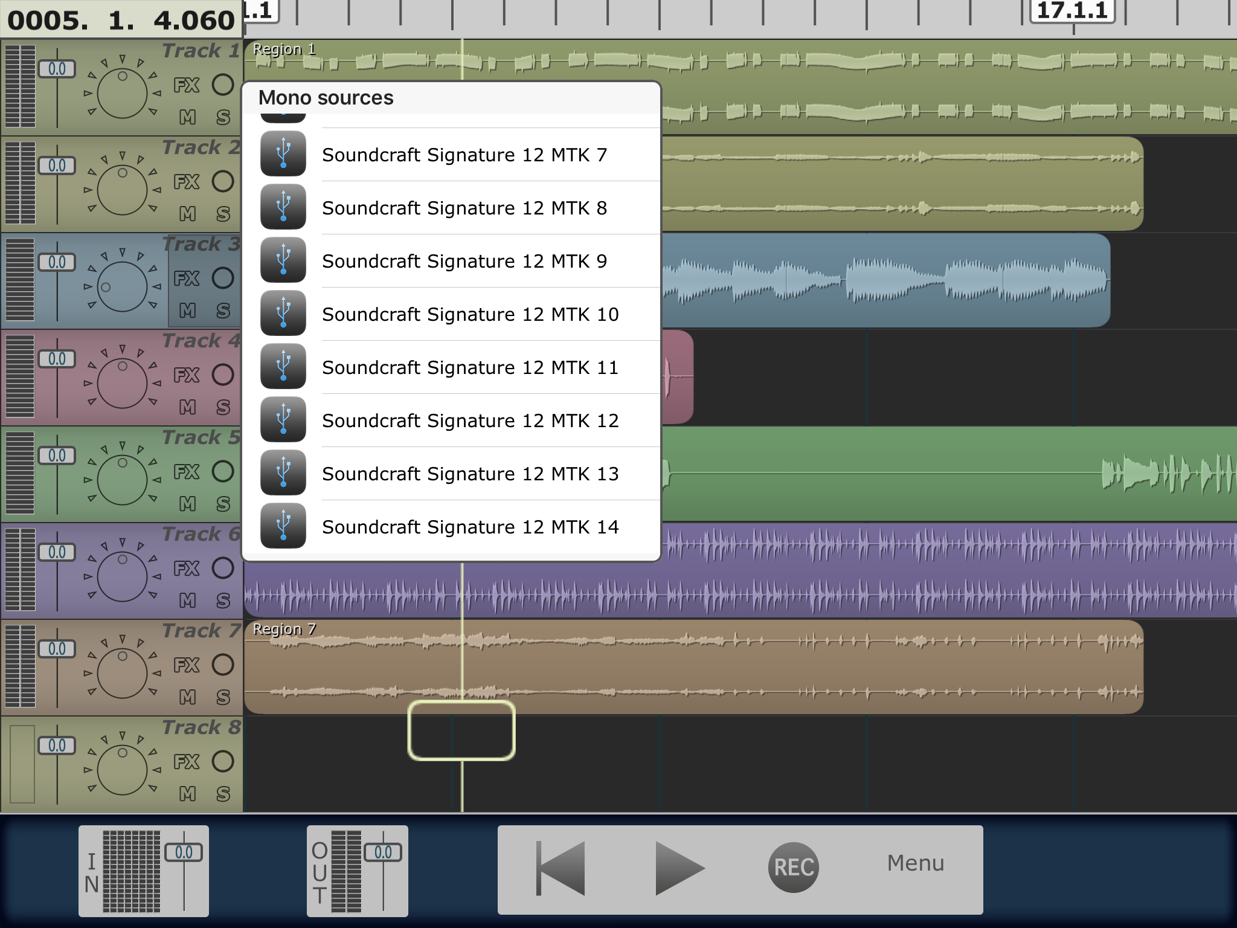
Task: Click the Track 6 pan knob
Action: click(122, 577)
